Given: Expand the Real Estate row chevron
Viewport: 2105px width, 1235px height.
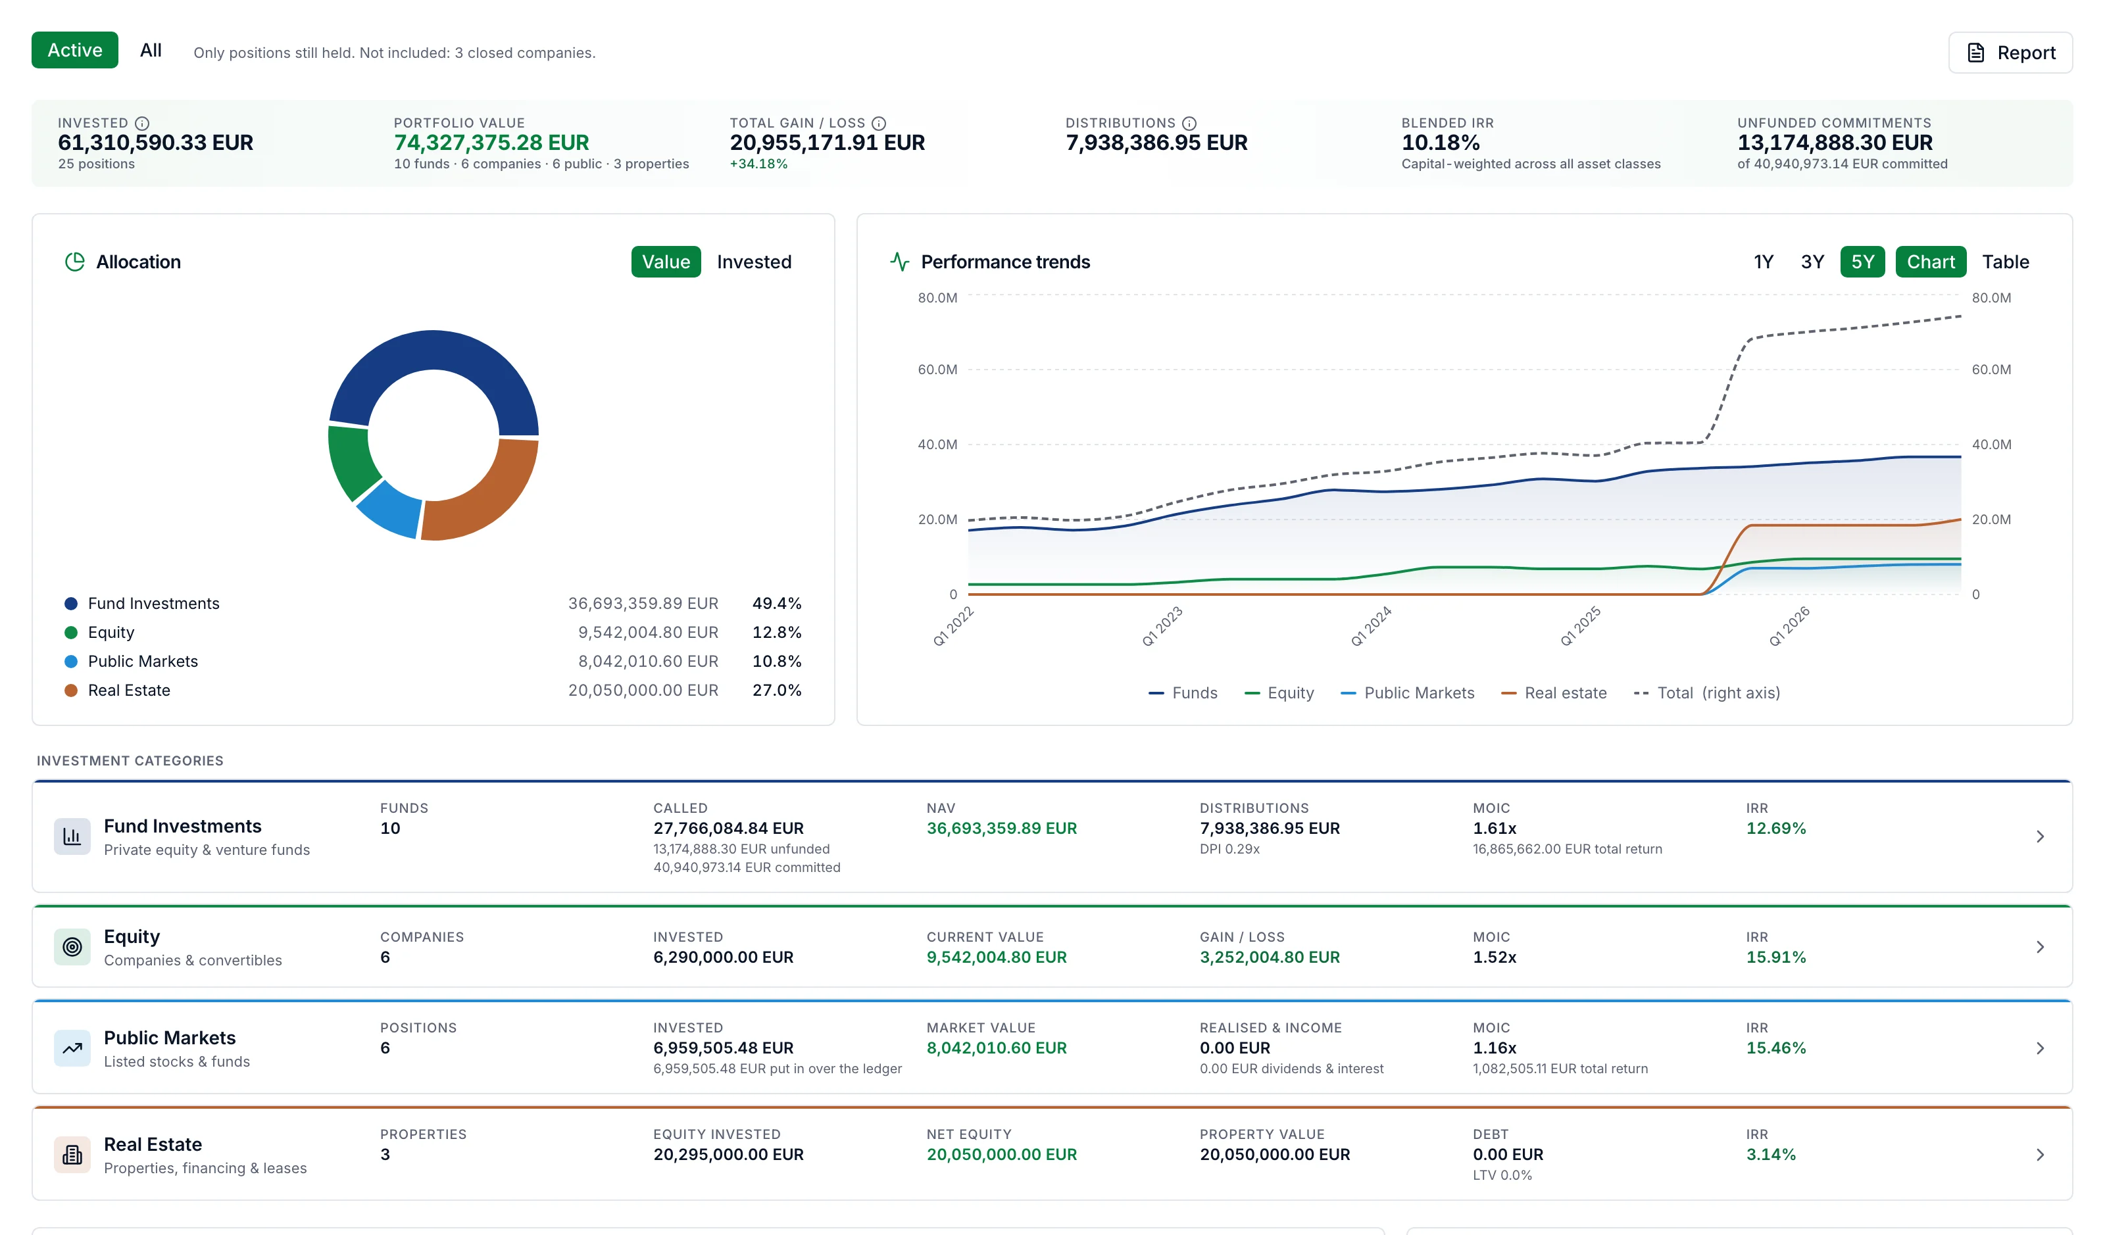Looking at the screenshot, I should (x=2040, y=1155).
